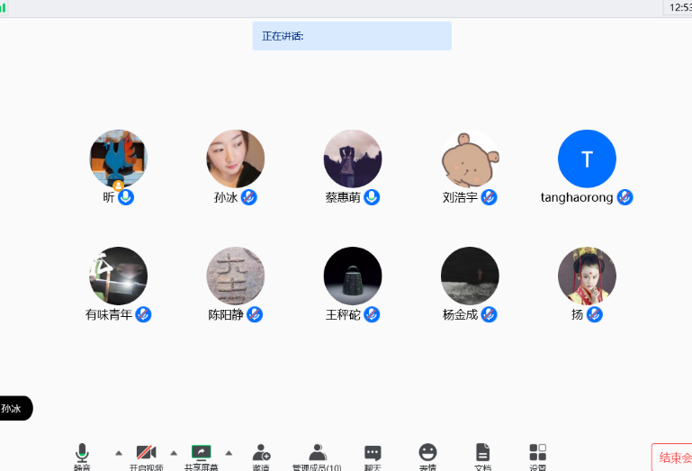Image resolution: width=692 pixels, height=471 pixels.
Task: Start screen sharing from the toolbar
Action: (x=202, y=453)
